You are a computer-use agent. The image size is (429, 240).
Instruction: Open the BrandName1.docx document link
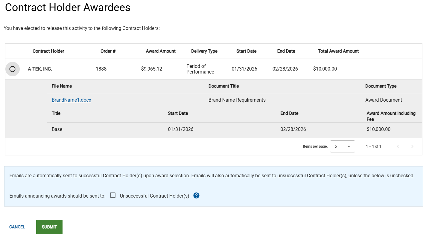pos(71,100)
